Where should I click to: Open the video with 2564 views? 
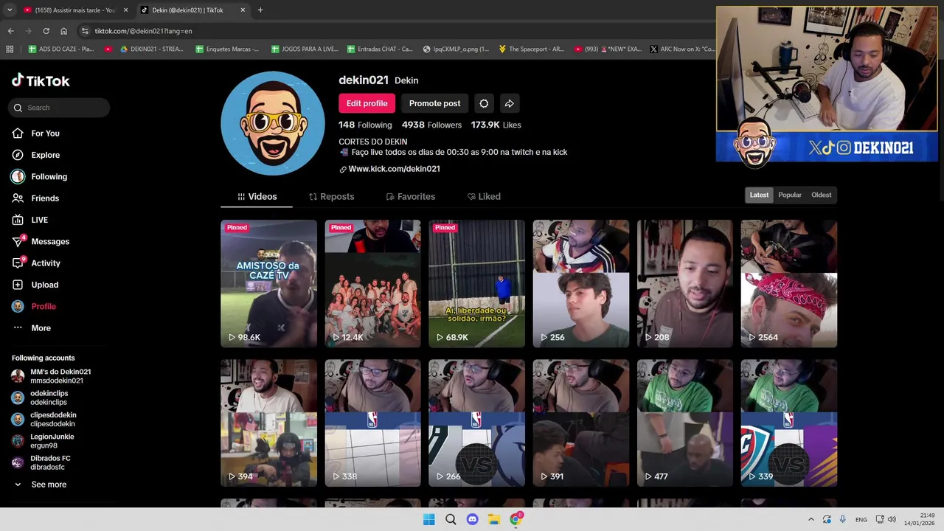(789, 283)
